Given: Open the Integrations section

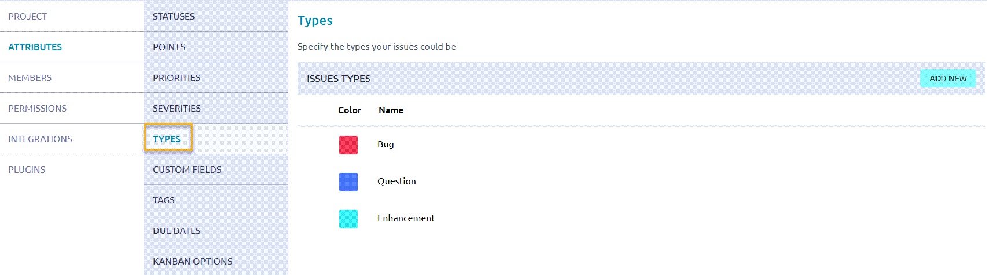Looking at the screenshot, I should 40,139.
